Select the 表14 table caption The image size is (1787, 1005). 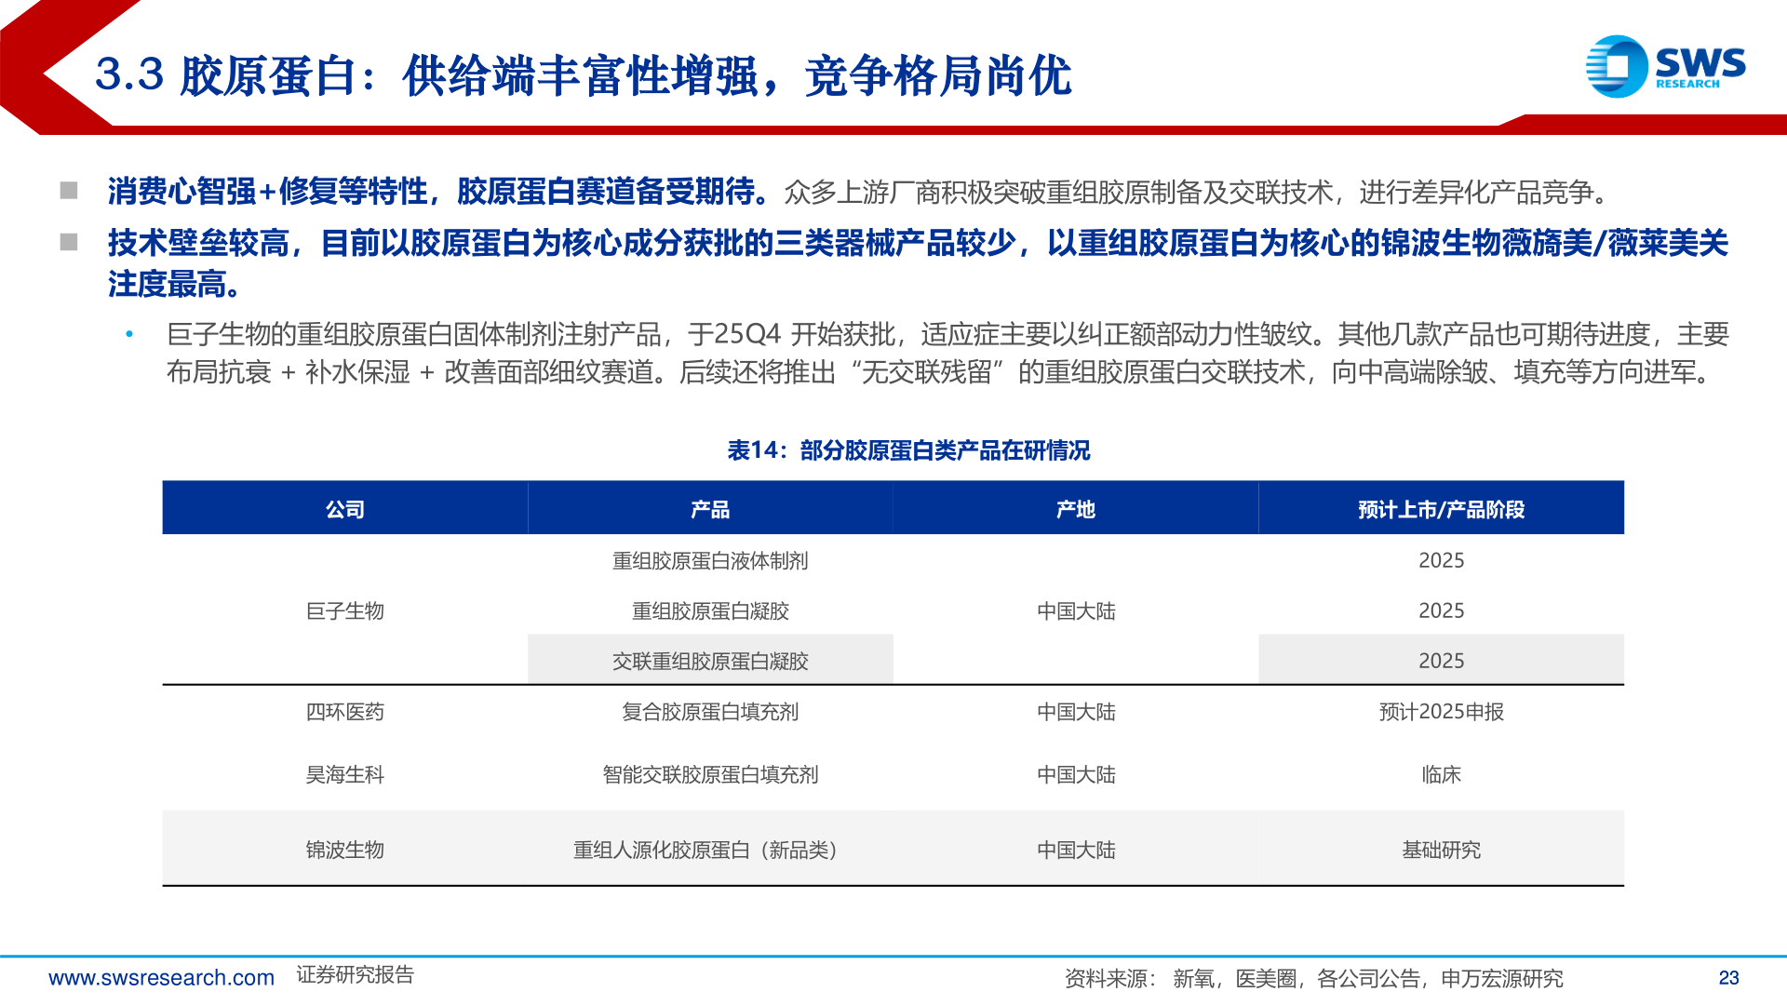click(910, 452)
